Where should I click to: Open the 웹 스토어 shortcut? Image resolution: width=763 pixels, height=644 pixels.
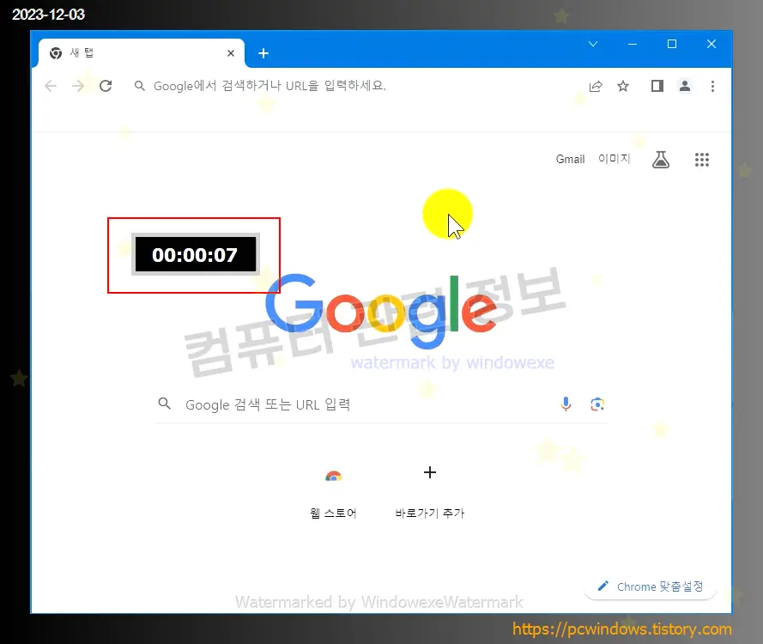pyautogui.click(x=333, y=492)
